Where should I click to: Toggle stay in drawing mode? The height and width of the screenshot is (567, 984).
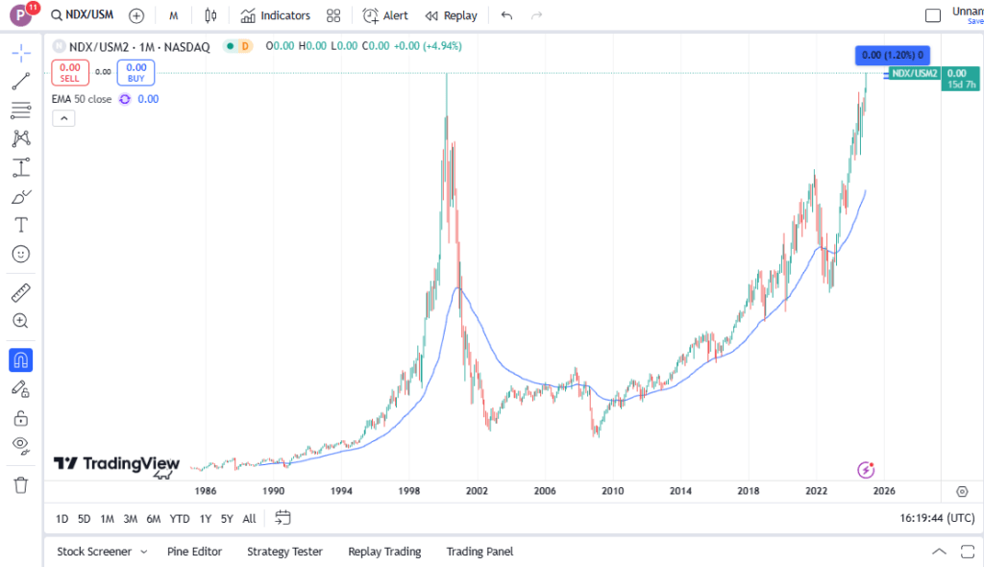click(x=21, y=389)
